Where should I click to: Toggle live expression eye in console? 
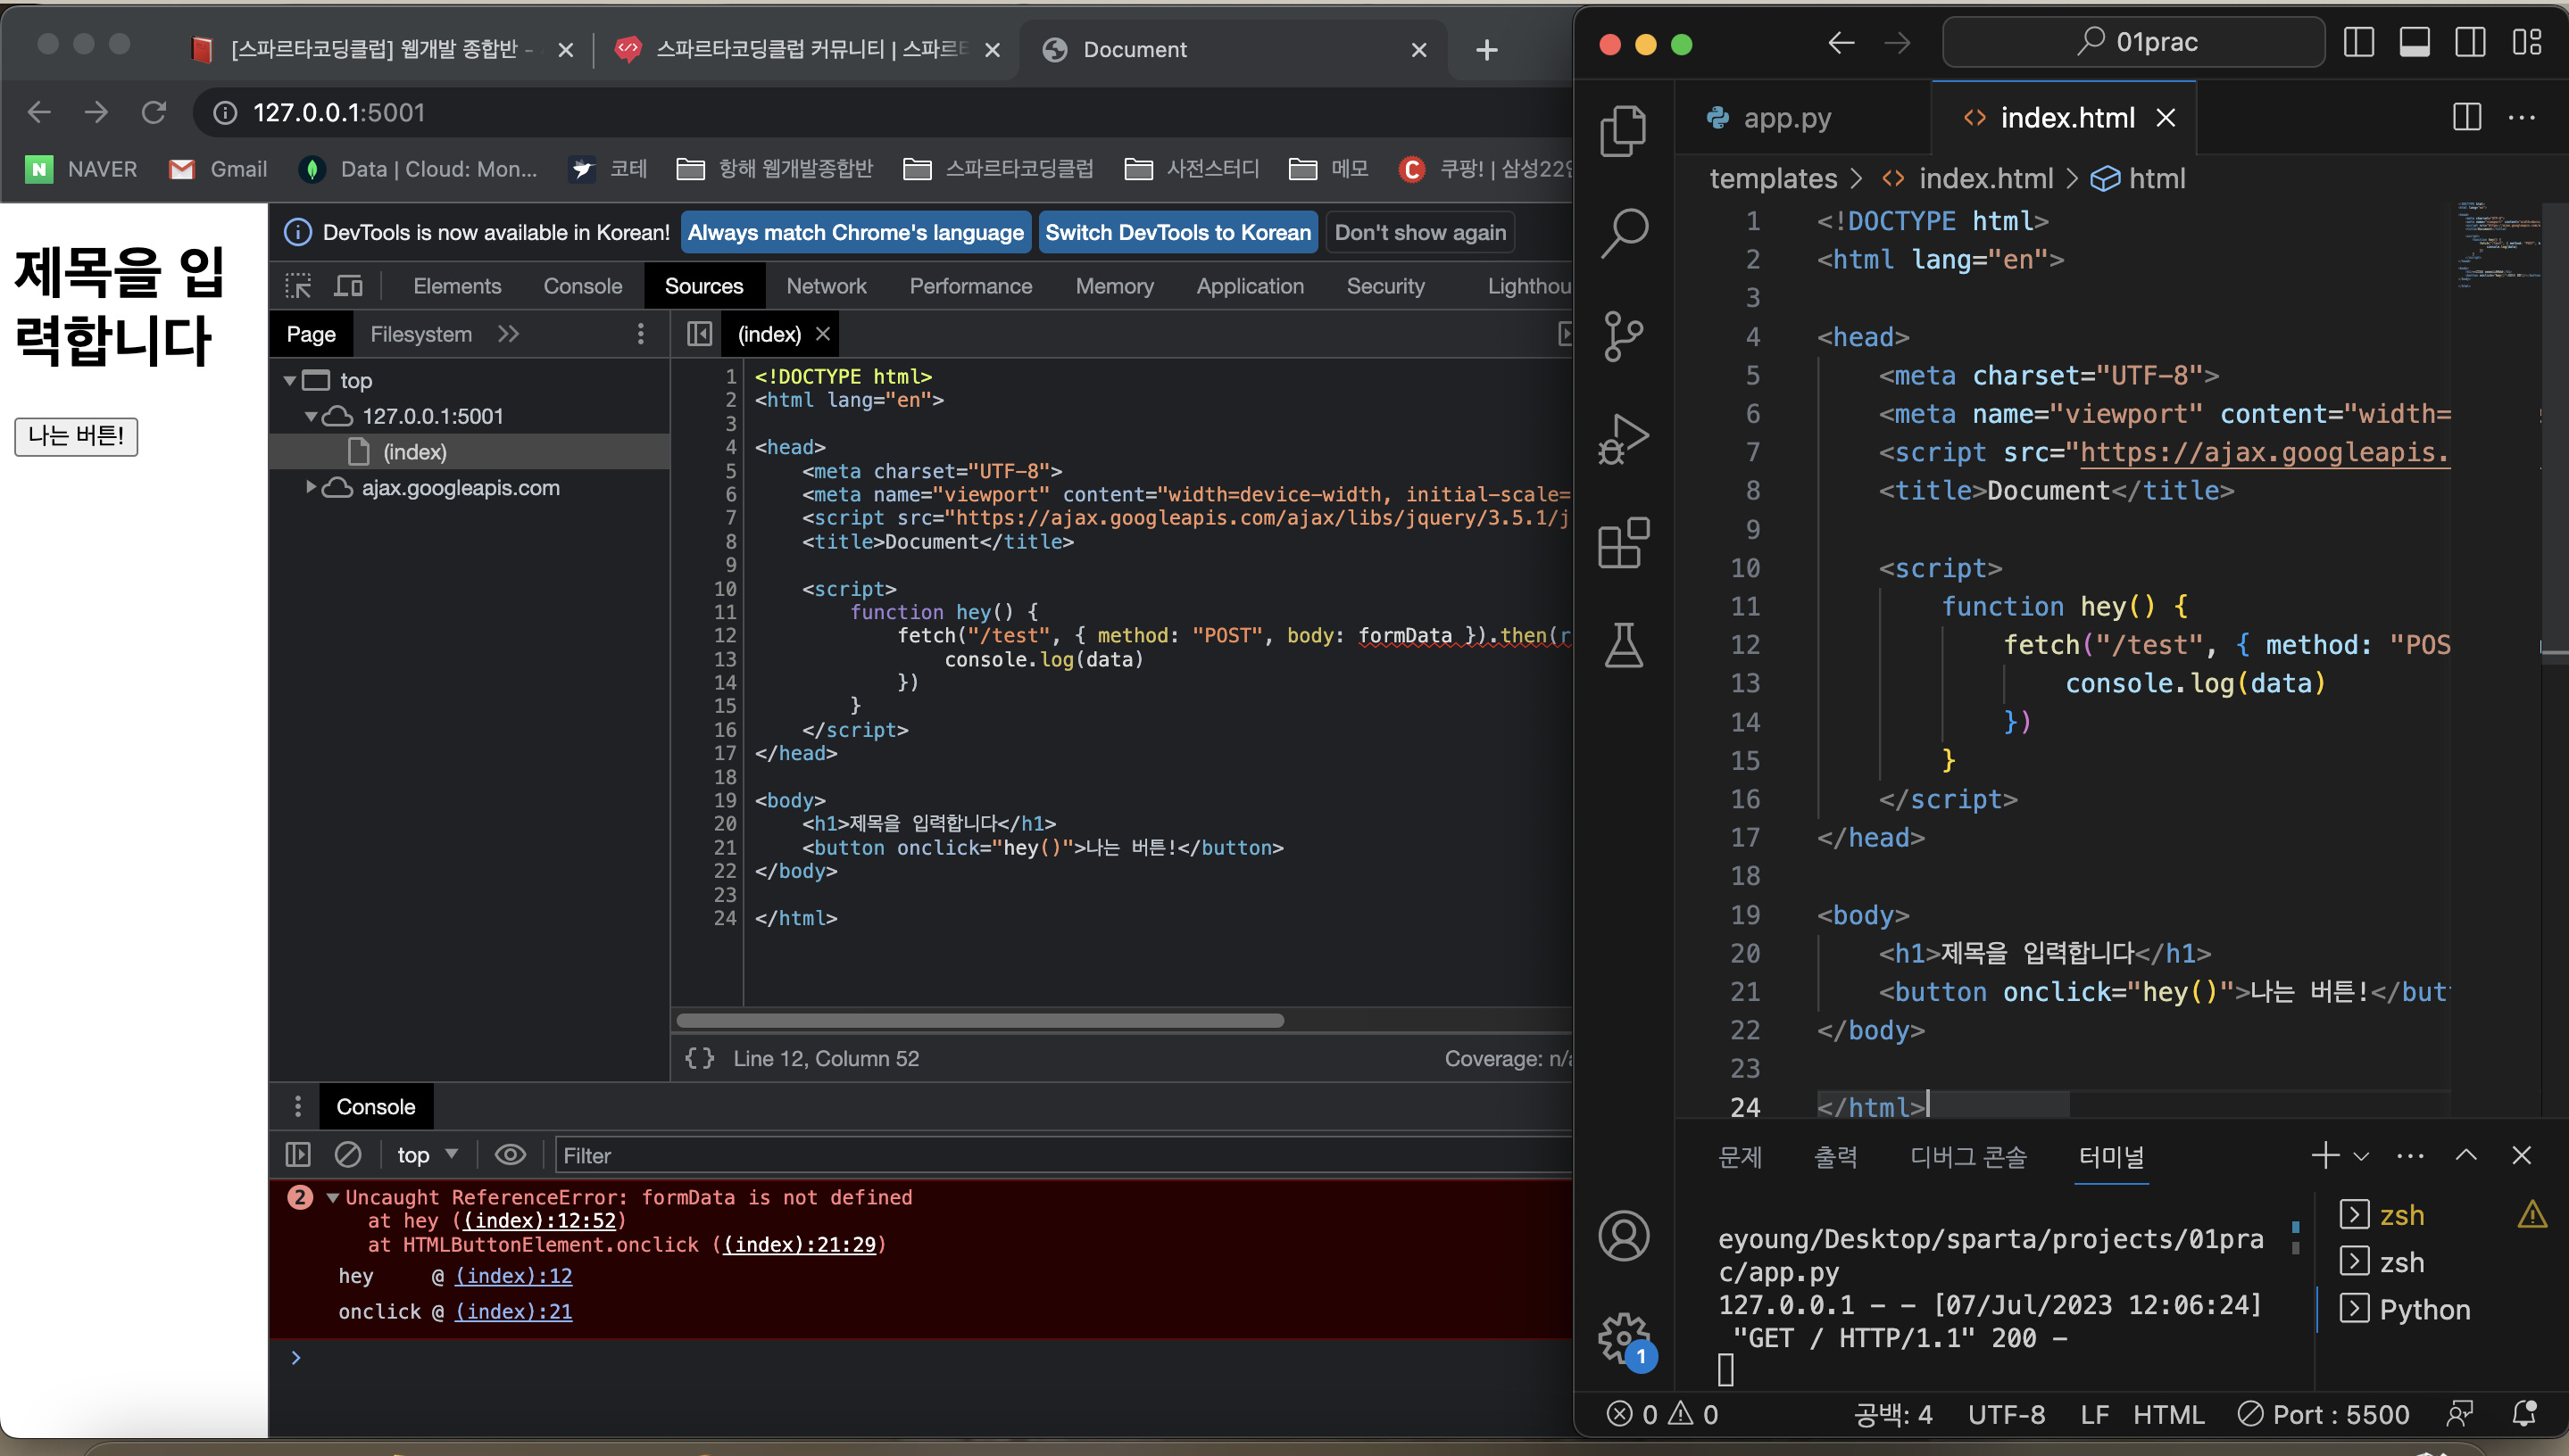tap(511, 1155)
